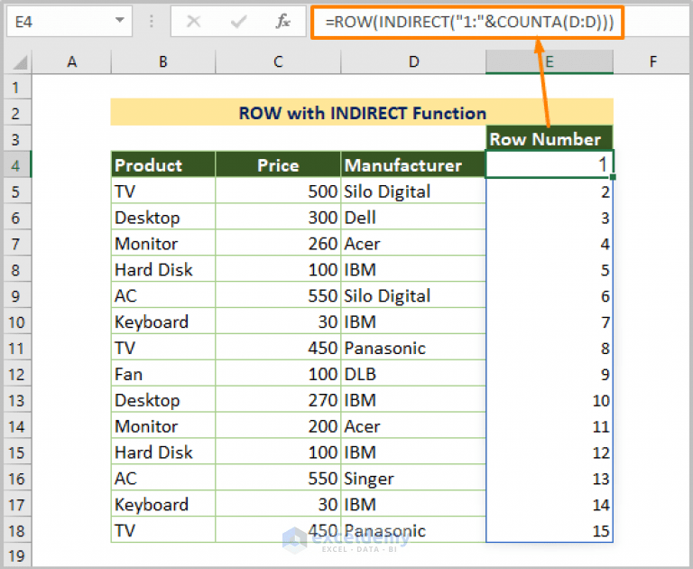Open the Insert Function fx dialog
693x569 pixels.
pos(282,21)
